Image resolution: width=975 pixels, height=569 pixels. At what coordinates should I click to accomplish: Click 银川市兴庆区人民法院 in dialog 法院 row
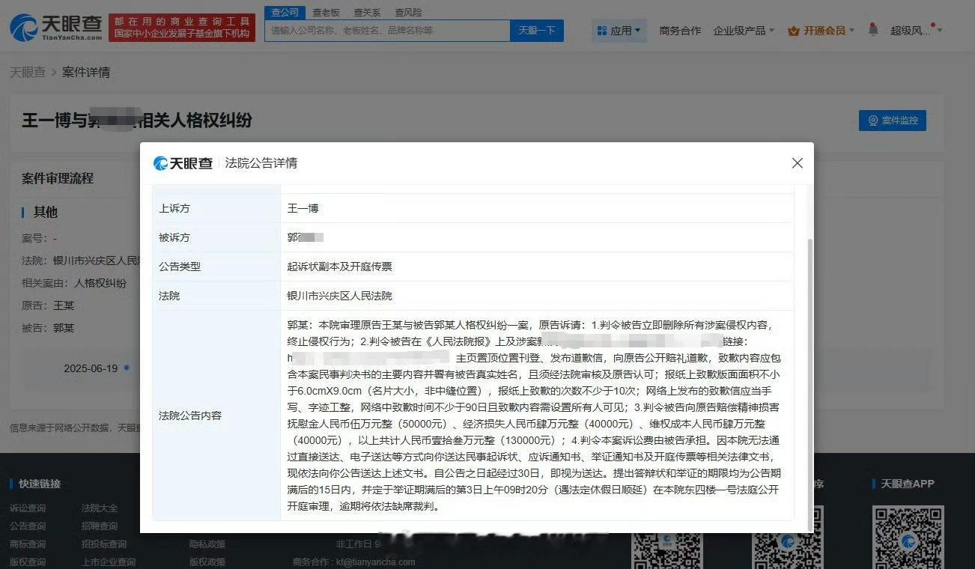tap(340, 296)
